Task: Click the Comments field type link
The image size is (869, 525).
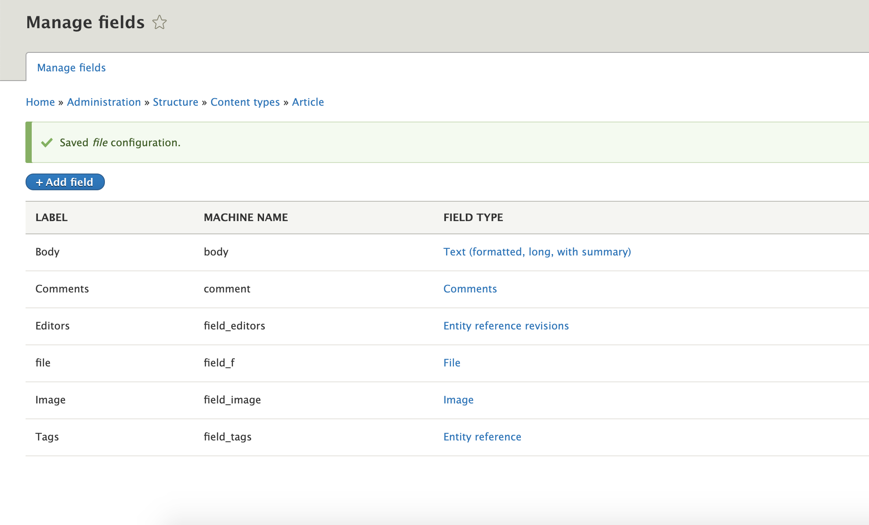Action: (470, 289)
